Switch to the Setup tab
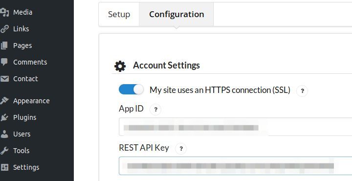The height and width of the screenshot is (181, 352). click(x=119, y=14)
